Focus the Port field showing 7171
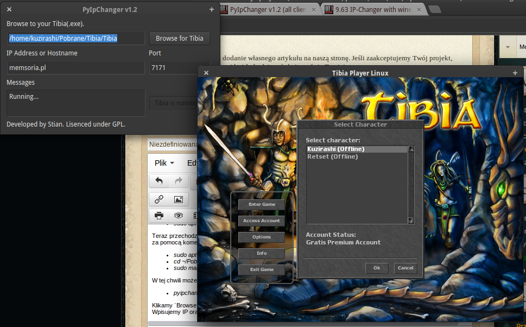 tap(173, 67)
